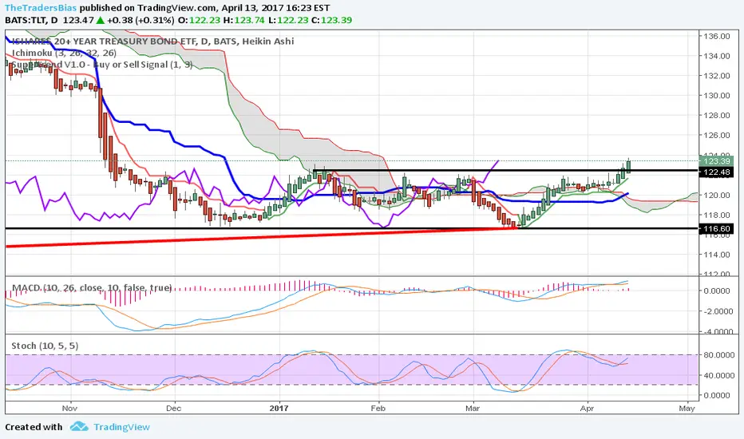Click the TradingView cloud logo icon
Image resolution: width=744 pixels, height=439 pixels.
tap(79, 426)
